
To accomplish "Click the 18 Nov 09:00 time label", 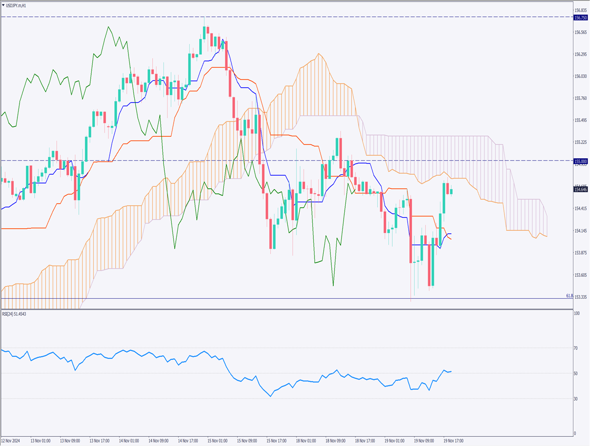I will point(335,440).
